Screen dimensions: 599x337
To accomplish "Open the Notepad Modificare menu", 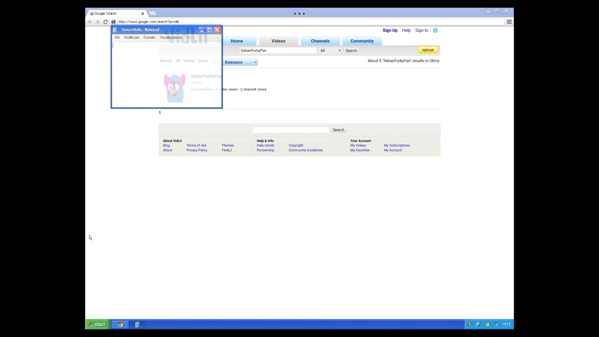I will (132, 37).
